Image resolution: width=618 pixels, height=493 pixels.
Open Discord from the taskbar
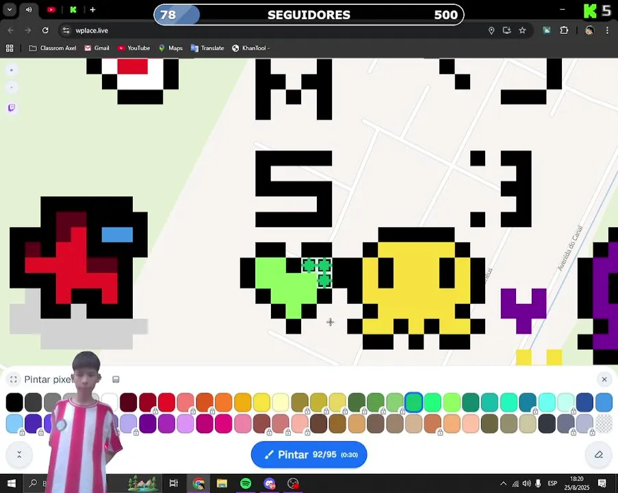click(x=270, y=483)
